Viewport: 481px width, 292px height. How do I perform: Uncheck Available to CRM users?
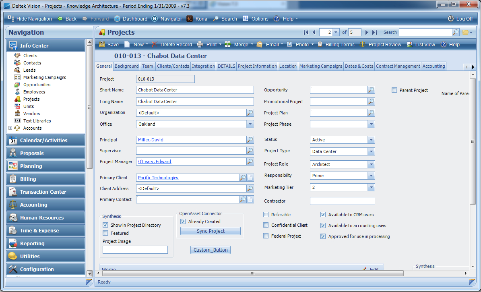[323, 214]
